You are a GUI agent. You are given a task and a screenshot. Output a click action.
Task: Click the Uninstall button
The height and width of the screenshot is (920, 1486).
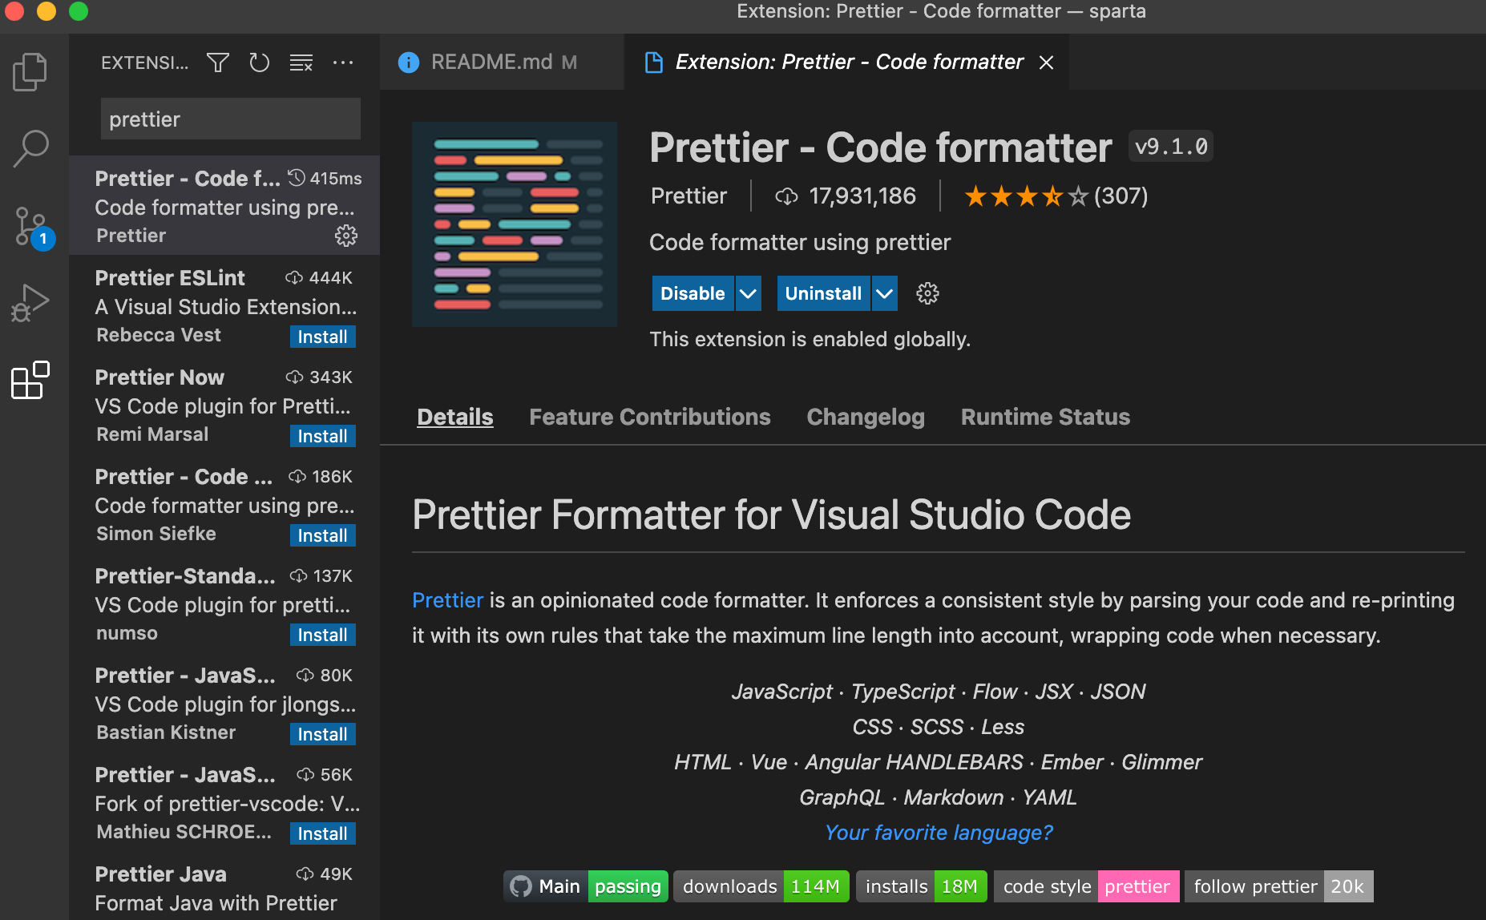click(823, 293)
